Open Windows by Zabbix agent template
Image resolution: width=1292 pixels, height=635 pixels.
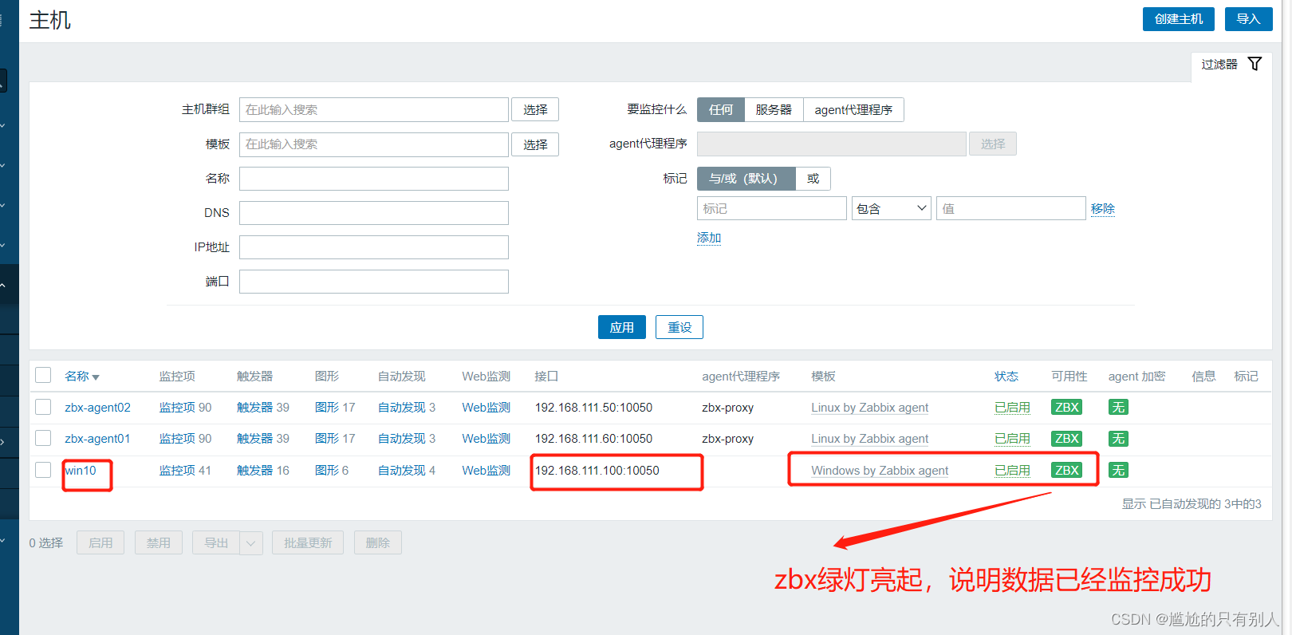pyautogui.click(x=880, y=470)
